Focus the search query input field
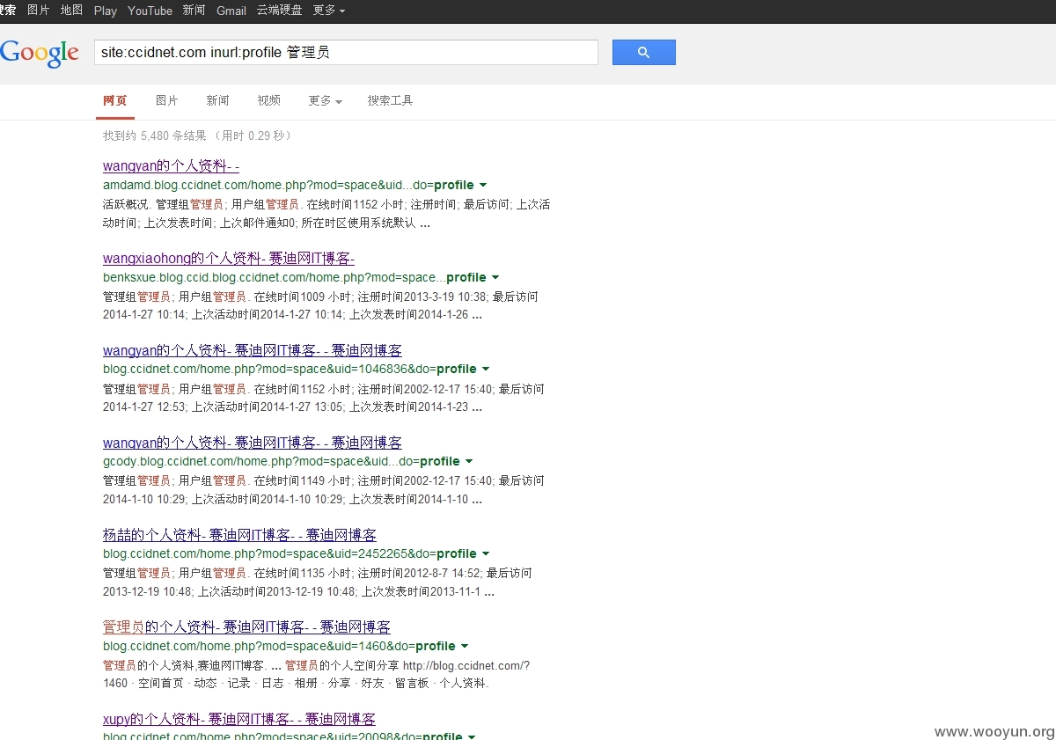1056x740 pixels. pyautogui.click(x=346, y=52)
